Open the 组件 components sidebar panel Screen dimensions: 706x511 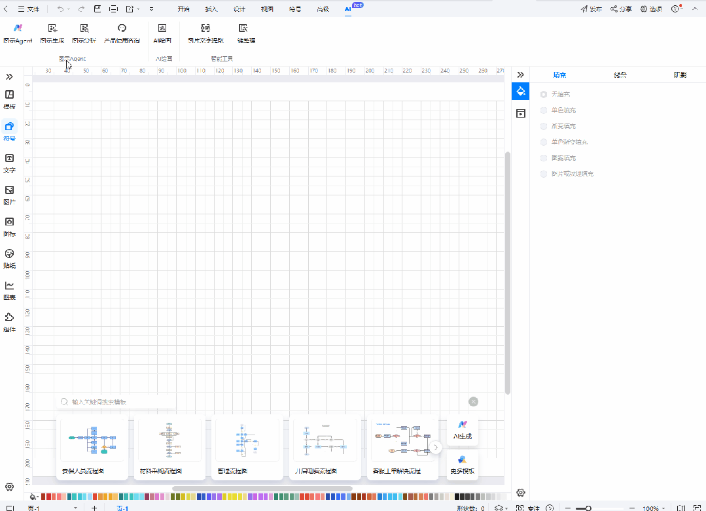(9, 323)
